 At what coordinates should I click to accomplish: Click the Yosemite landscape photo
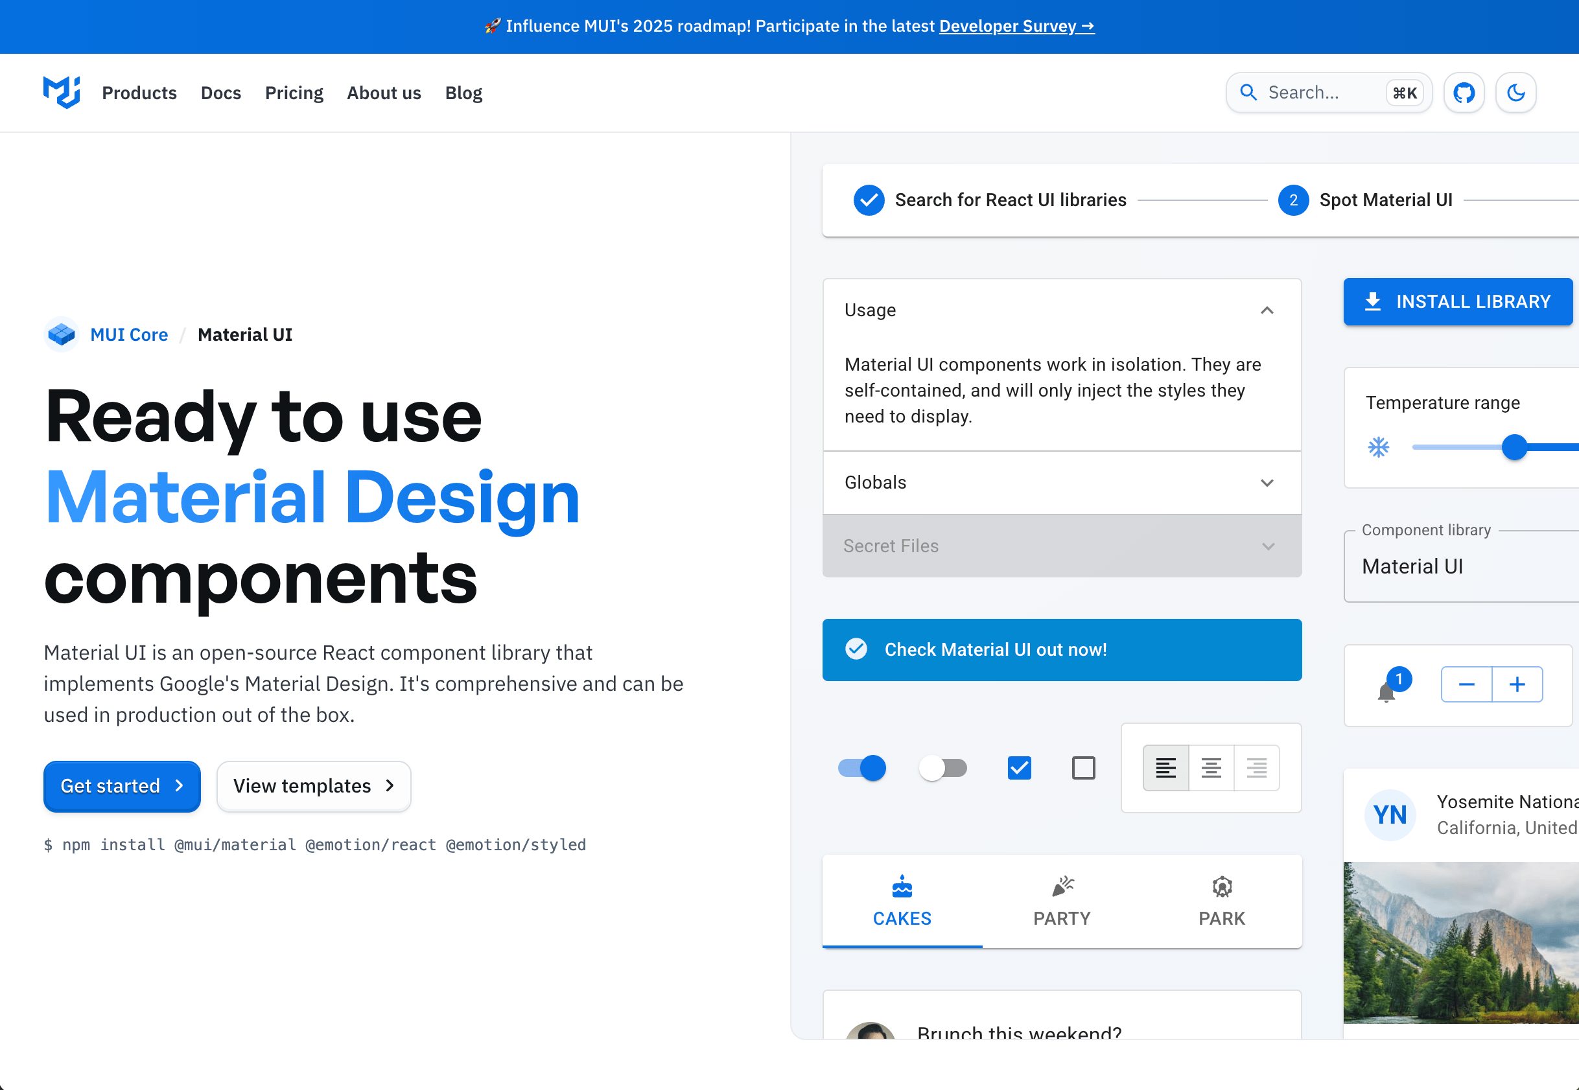coord(1461,942)
